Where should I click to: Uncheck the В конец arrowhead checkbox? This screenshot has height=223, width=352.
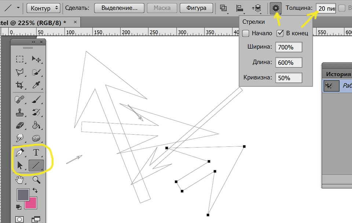(x=280, y=33)
